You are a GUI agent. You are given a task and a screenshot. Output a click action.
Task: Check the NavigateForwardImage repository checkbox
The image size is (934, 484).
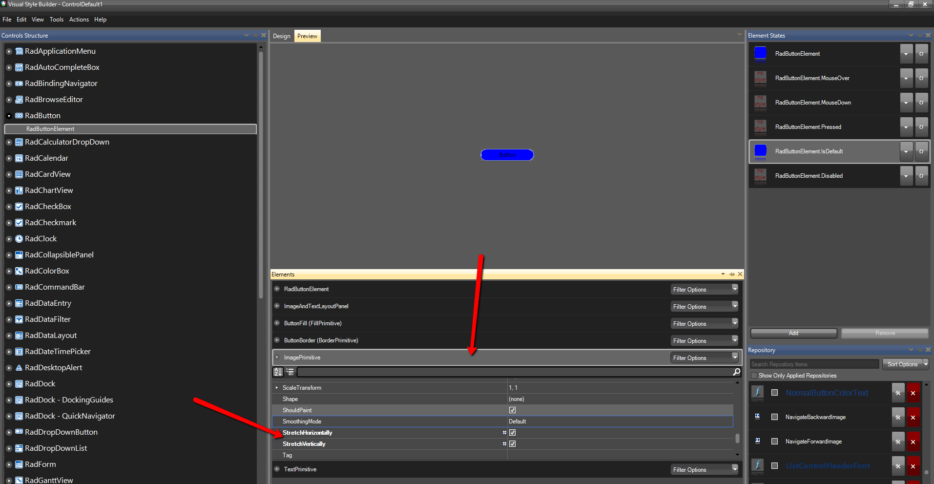(774, 442)
